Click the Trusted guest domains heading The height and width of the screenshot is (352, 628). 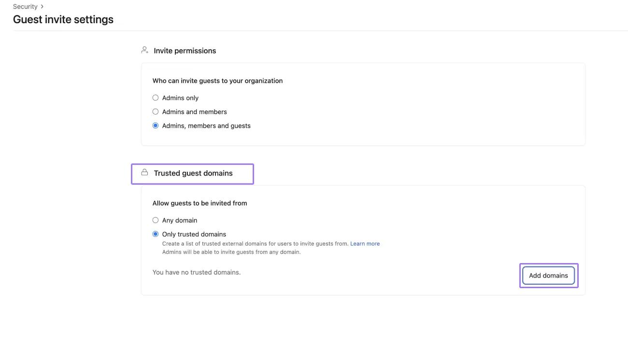click(193, 173)
